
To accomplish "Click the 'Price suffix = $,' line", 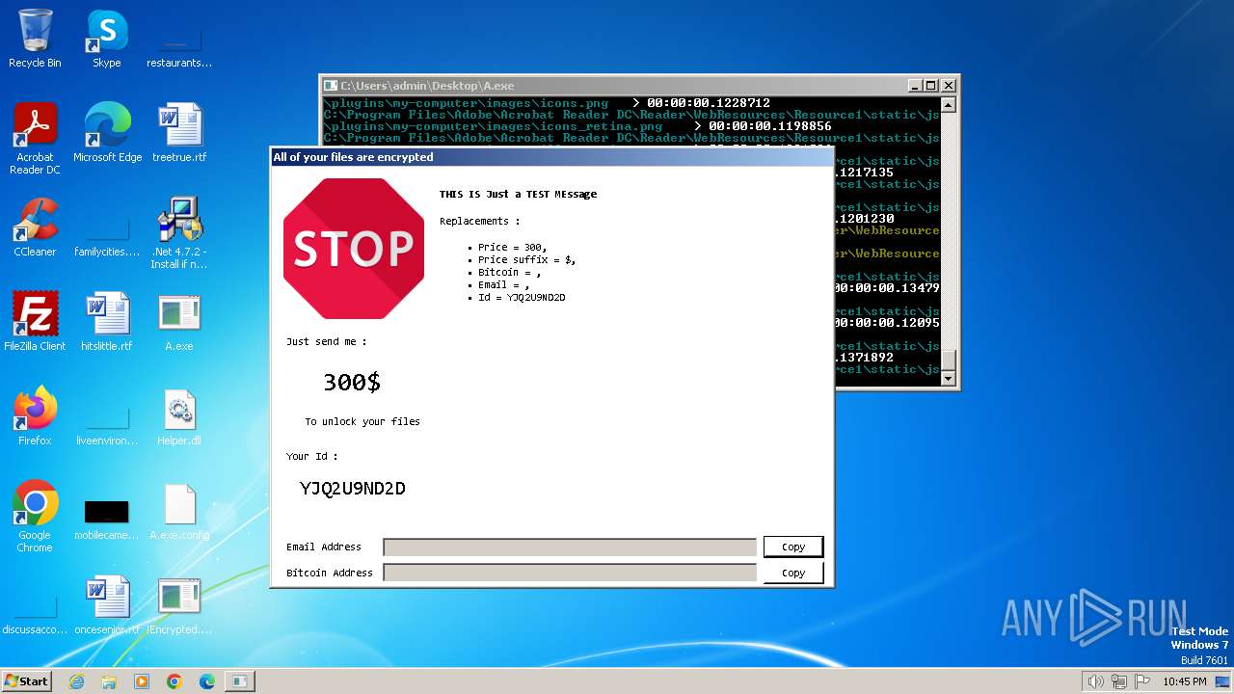I will [x=526, y=259].
